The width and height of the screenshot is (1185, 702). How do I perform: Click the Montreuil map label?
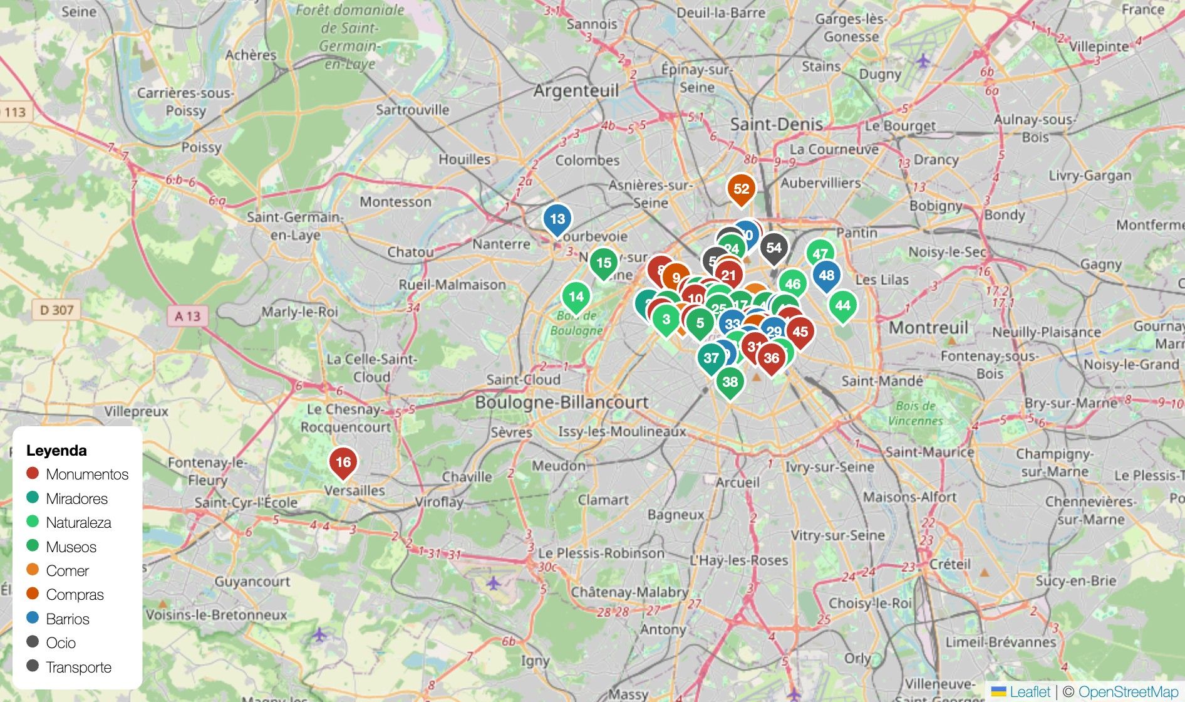(x=928, y=328)
